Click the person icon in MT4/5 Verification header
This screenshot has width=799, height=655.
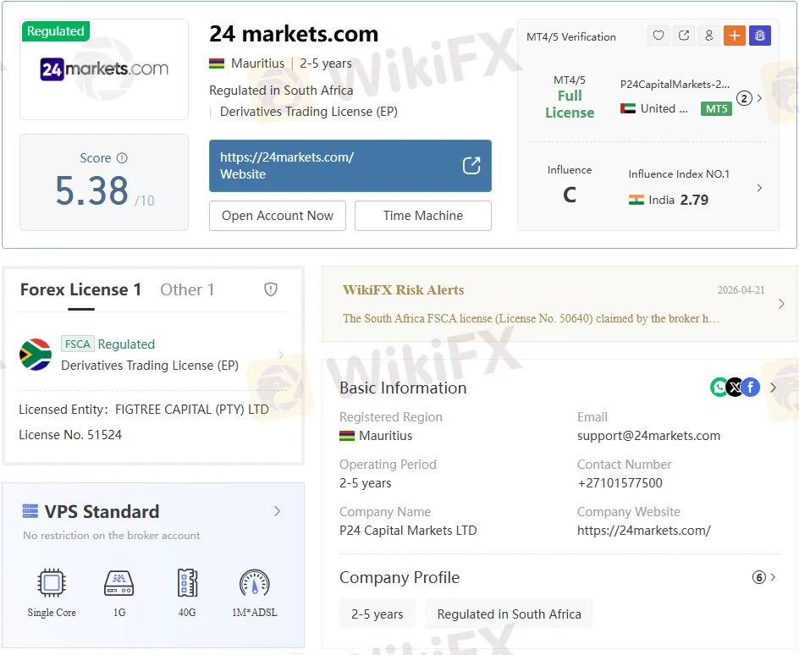pos(708,36)
